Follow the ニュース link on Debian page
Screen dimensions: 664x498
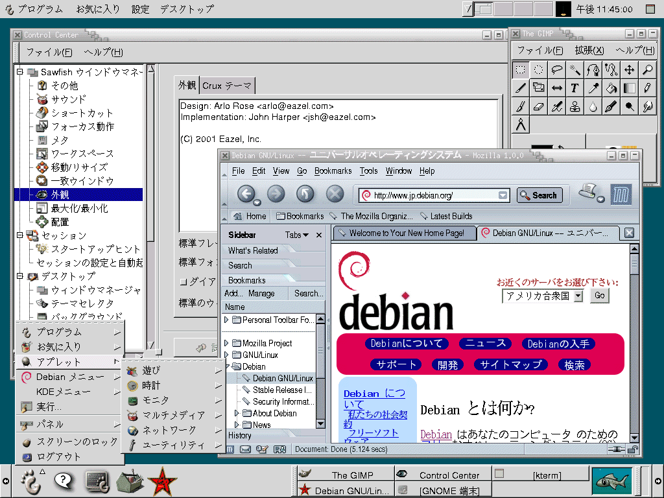[x=485, y=344]
